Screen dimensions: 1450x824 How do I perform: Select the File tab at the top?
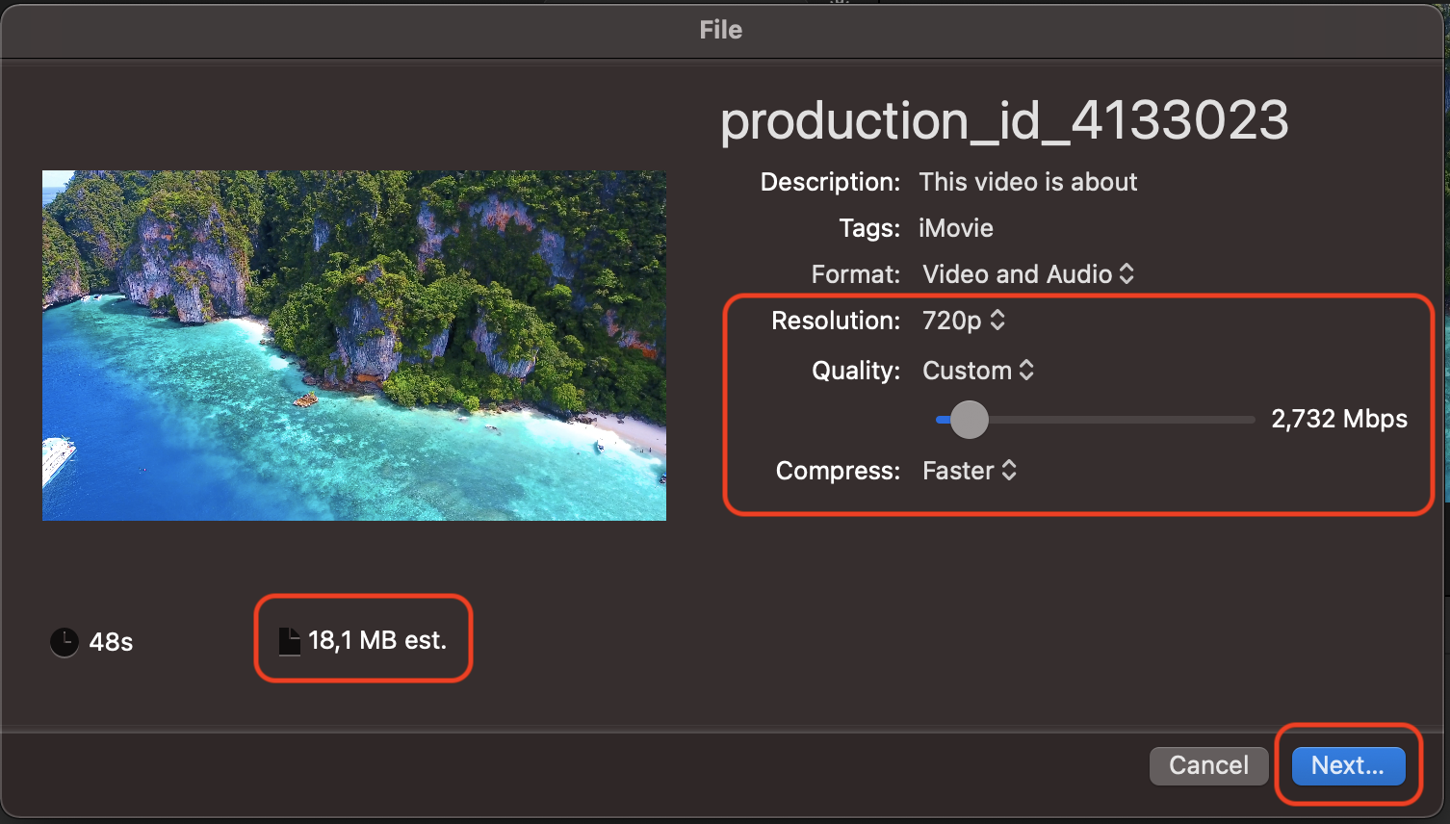click(x=721, y=29)
